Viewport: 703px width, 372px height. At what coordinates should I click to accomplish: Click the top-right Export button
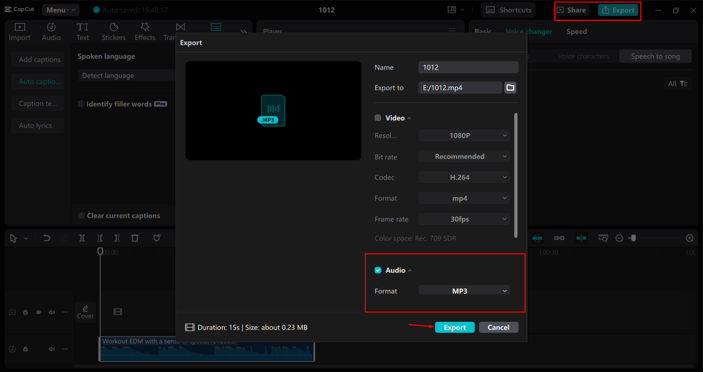[x=618, y=10]
